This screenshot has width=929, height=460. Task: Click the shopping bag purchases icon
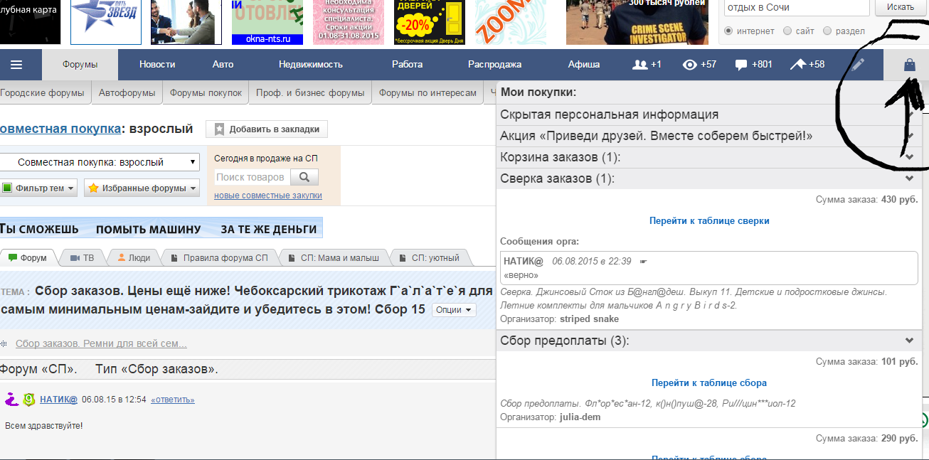[x=909, y=65]
